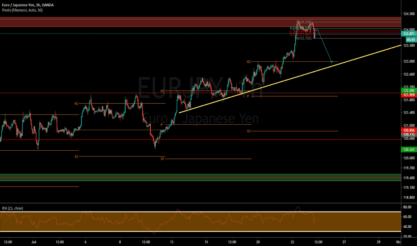Viewport: 417px width, 246px height.
Task: Click the 121.400 price scale value
Action: (x=409, y=113)
